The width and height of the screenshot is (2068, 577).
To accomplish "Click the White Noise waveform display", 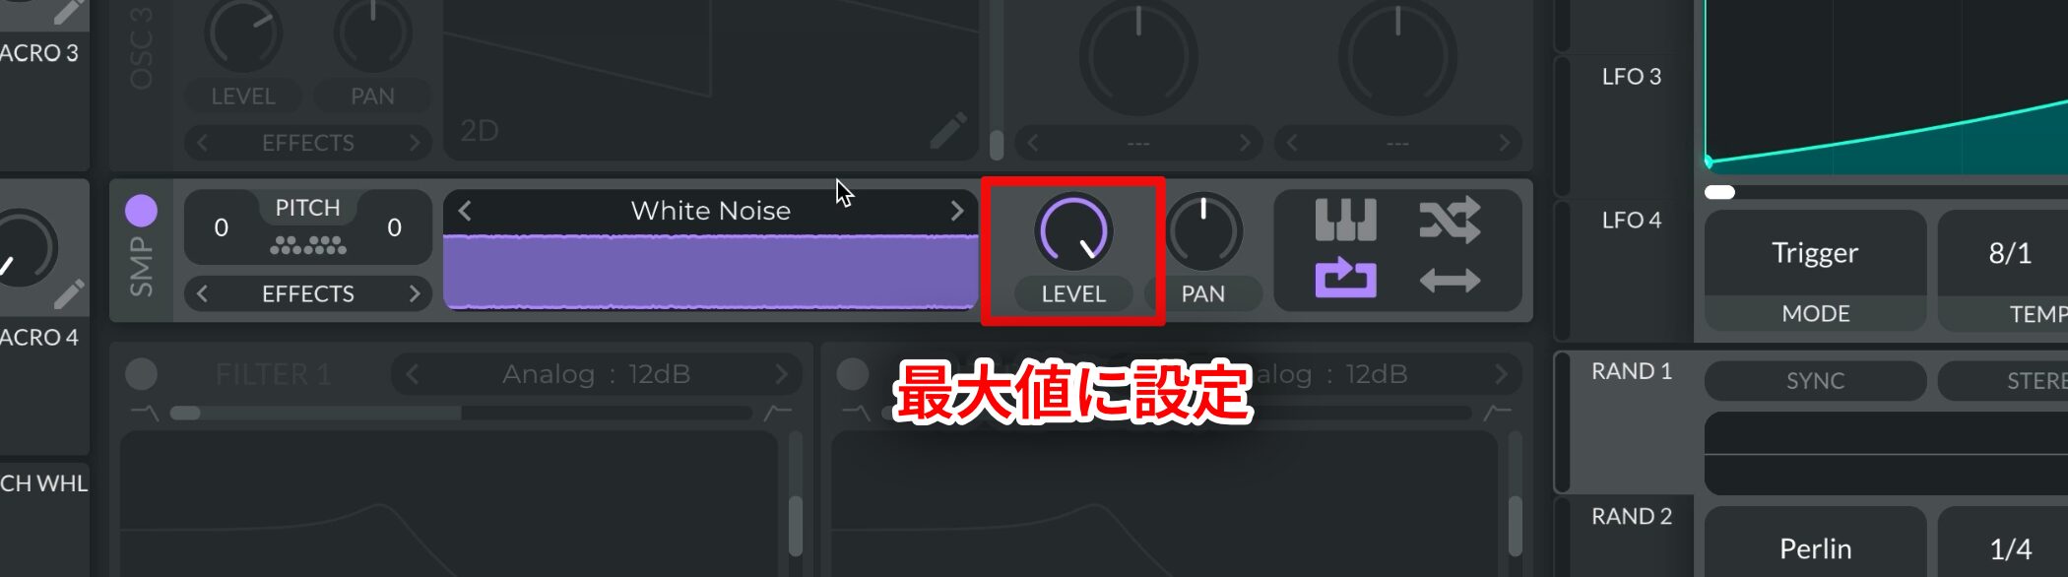I will (x=710, y=273).
